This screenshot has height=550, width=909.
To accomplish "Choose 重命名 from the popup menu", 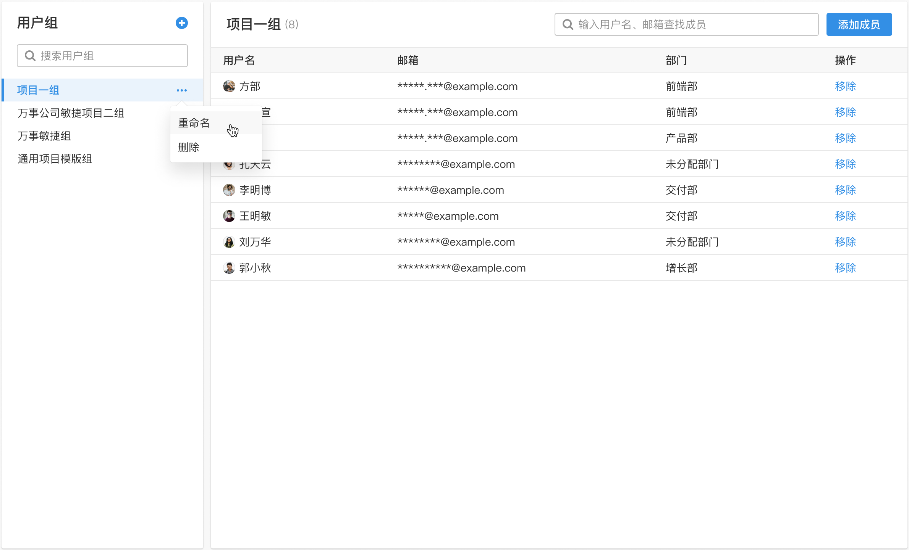I will pos(216,123).
